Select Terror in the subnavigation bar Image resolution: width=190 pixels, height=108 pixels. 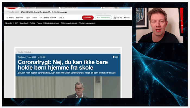click(x=40, y=23)
